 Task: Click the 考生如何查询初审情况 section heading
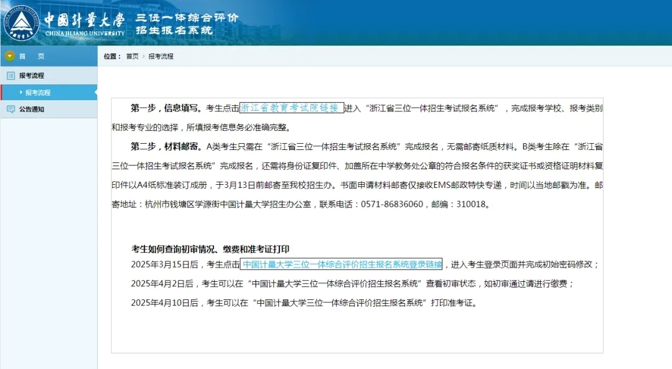[210, 249]
